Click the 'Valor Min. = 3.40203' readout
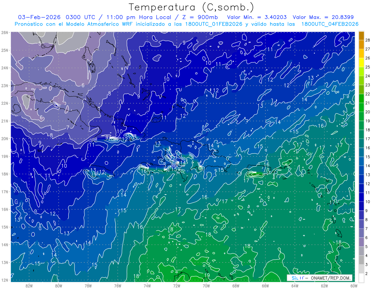Viewport: 376px width, 290px height. 257,17
